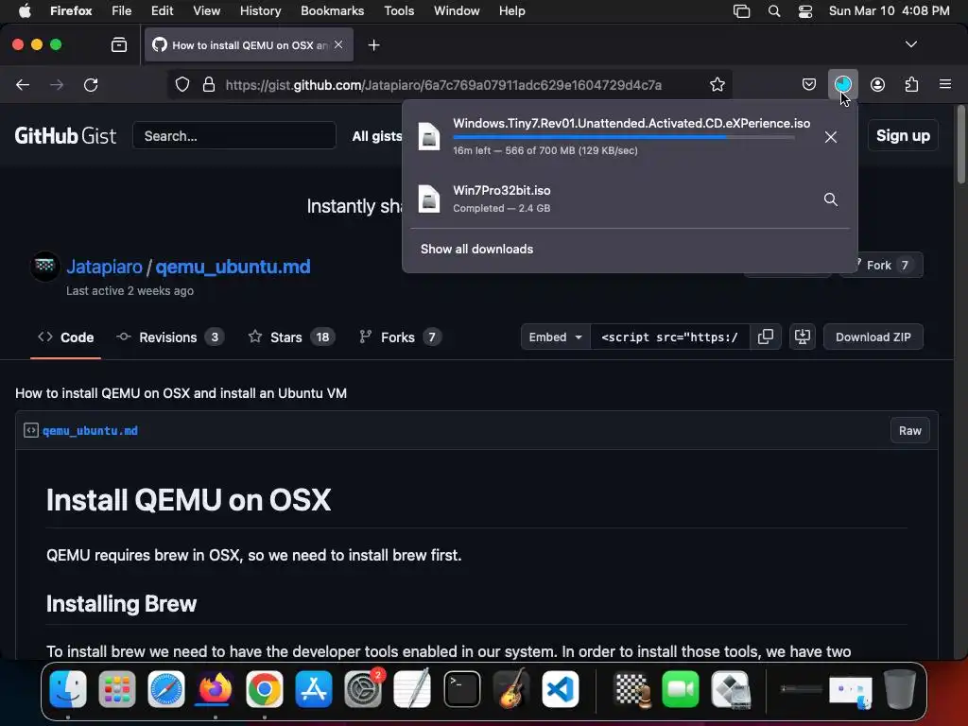Save to Pocket icon
Image resolution: width=968 pixels, height=726 pixels.
(x=809, y=84)
